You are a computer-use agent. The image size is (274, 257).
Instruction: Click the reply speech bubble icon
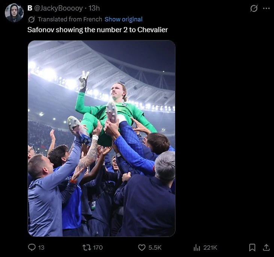click(32, 247)
